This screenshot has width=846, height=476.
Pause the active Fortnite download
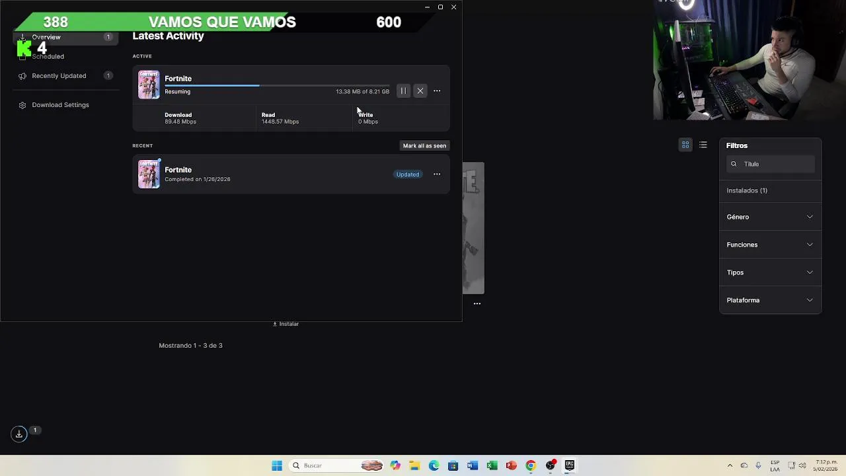tap(403, 91)
